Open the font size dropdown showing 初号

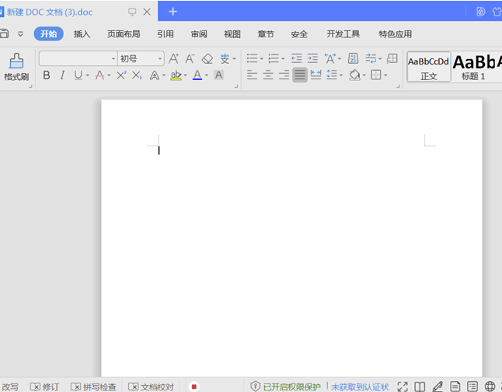160,59
